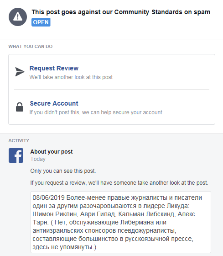The image size is (223, 256).
Task: Click the paper plane Request Review icon
Action: (20, 72)
